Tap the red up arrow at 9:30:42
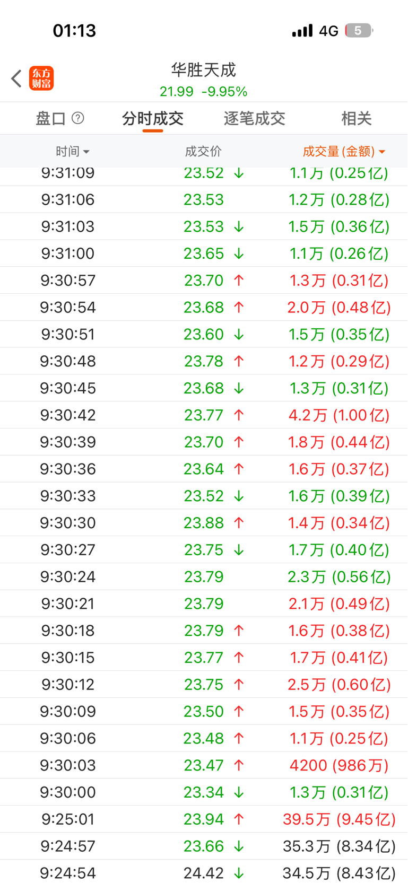This screenshot has width=408, height=883. [x=239, y=415]
